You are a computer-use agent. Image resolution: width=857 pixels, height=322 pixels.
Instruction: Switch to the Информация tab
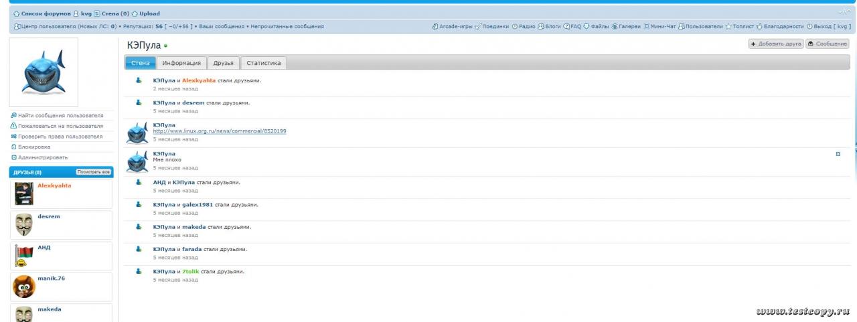click(181, 63)
